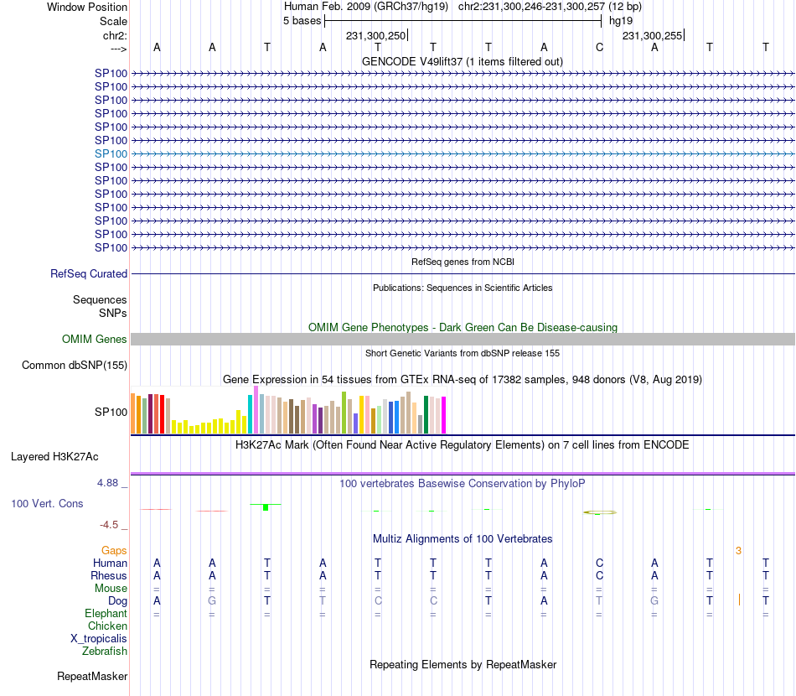The height and width of the screenshot is (696, 796).
Task: Click the orange gap count 3
Action: click(739, 551)
